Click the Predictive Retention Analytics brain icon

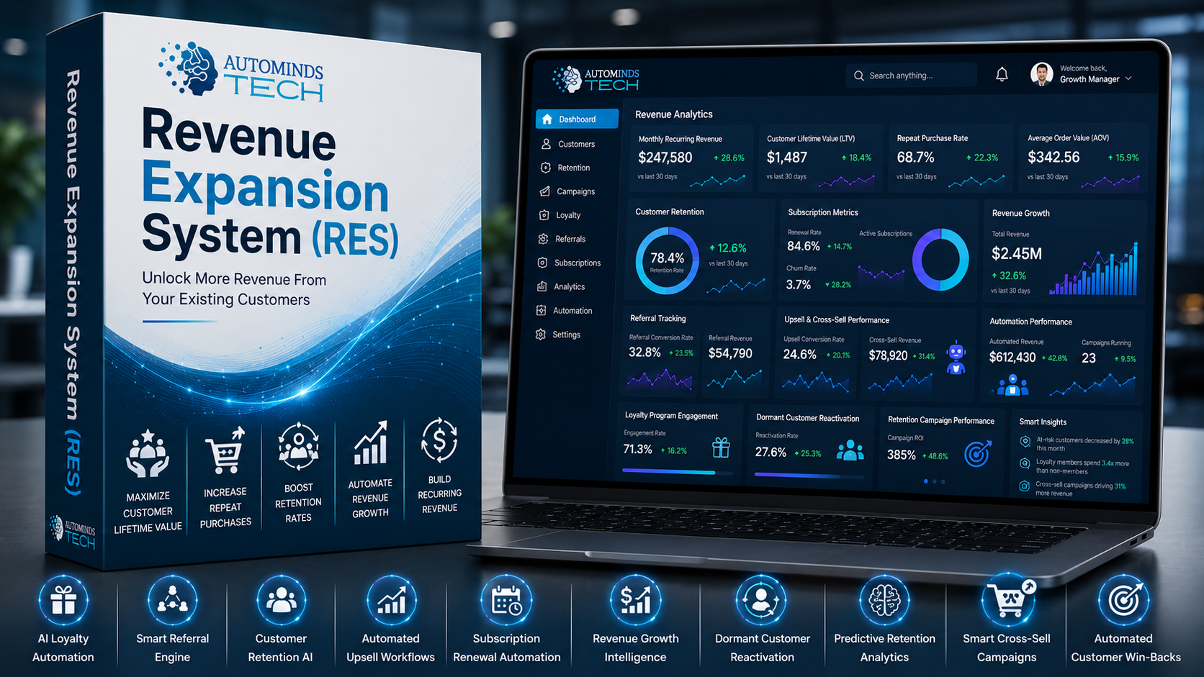pyautogui.click(x=884, y=601)
